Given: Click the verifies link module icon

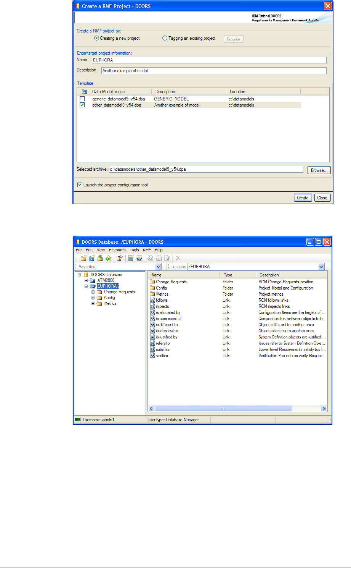Looking at the screenshot, I should (x=152, y=356).
